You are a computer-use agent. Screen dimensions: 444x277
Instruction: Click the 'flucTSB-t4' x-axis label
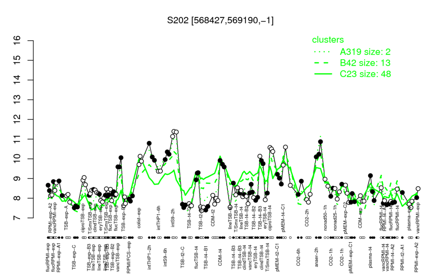pyautogui.click(x=196, y=258)
